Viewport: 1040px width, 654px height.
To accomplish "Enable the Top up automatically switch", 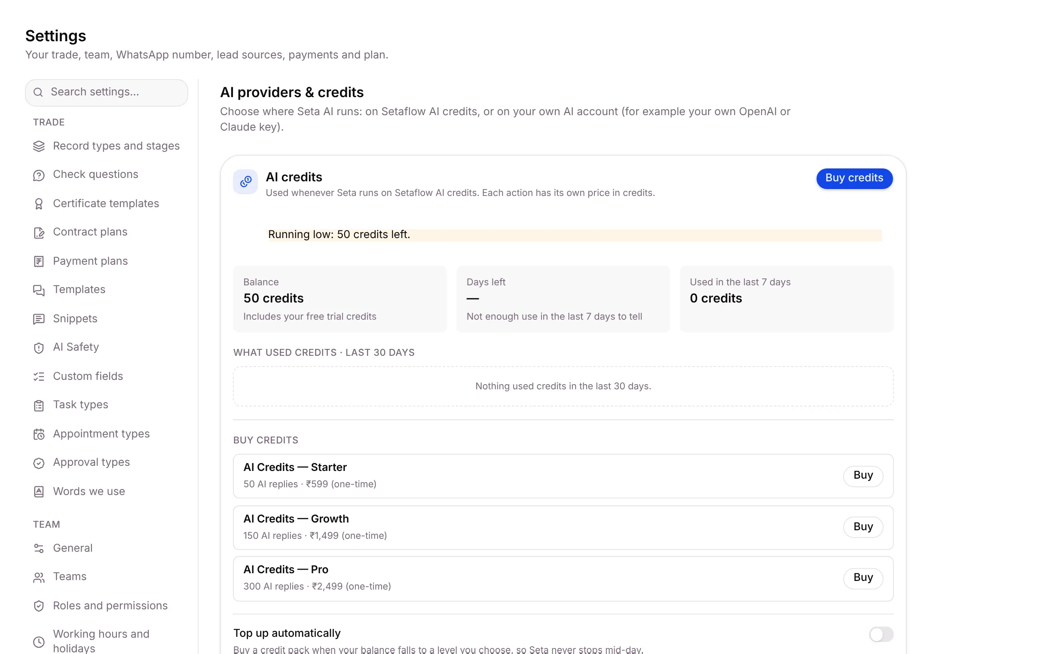I will coord(881,634).
